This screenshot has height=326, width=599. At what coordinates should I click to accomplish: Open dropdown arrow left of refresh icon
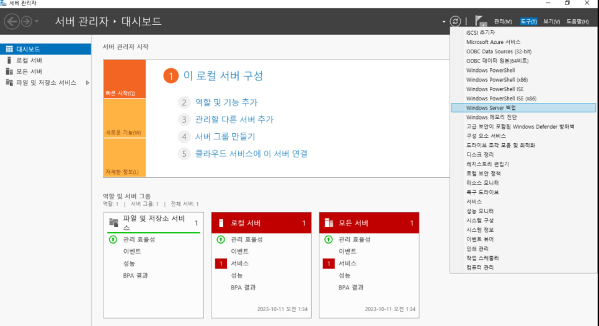444,22
